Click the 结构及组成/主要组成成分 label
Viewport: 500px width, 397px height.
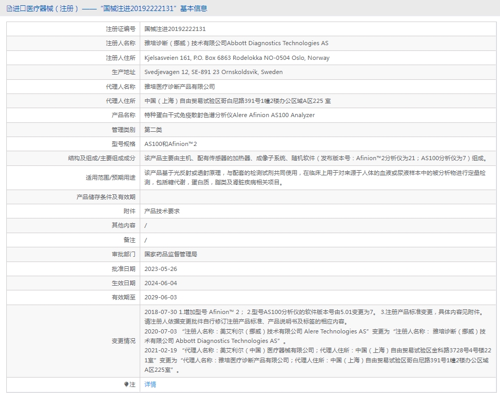point(102,158)
